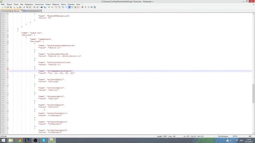Play back the recorded macro

click(x=88, y=7)
